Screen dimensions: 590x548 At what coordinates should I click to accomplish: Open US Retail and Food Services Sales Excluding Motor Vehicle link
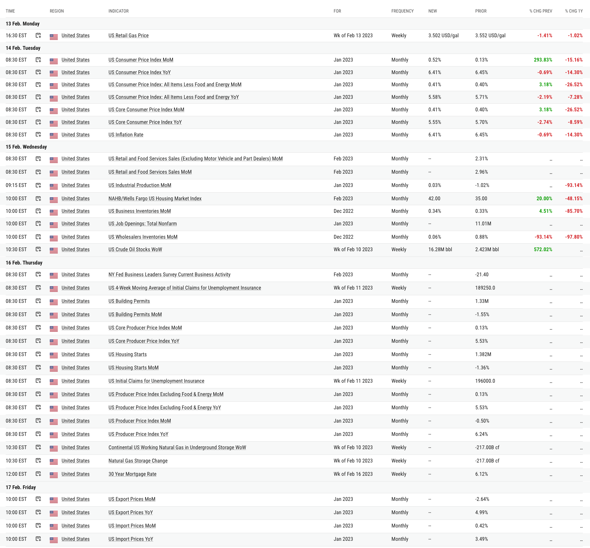[x=195, y=158]
